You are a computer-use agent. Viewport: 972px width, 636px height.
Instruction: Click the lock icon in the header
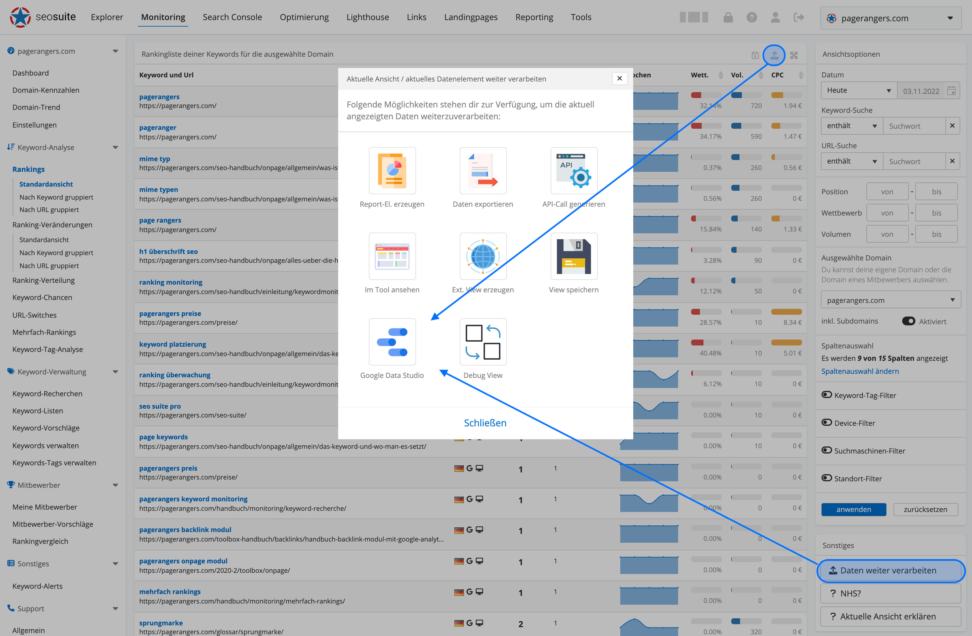[728, 17]
